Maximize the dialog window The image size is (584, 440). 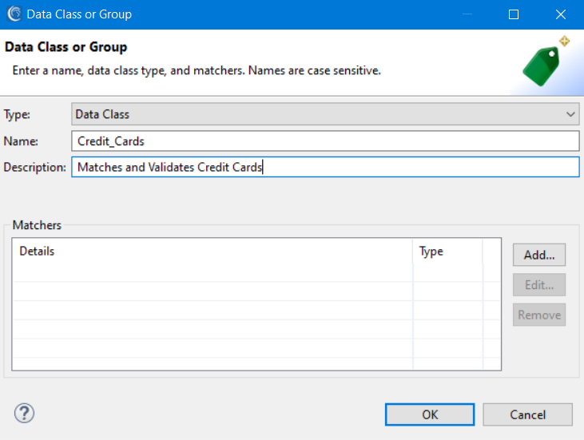pyautogui.click(x=514, y=14)
